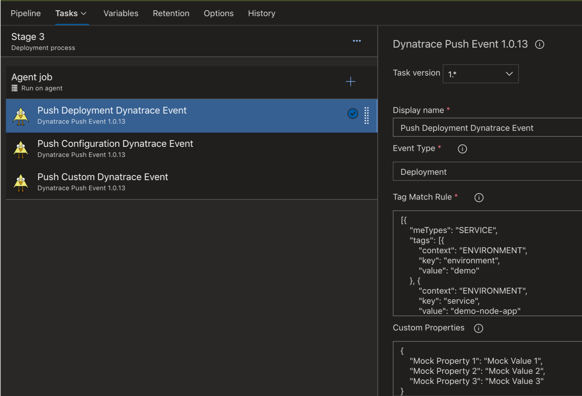
Task: Show Event Type info tooltip
Action: (462, 149)
